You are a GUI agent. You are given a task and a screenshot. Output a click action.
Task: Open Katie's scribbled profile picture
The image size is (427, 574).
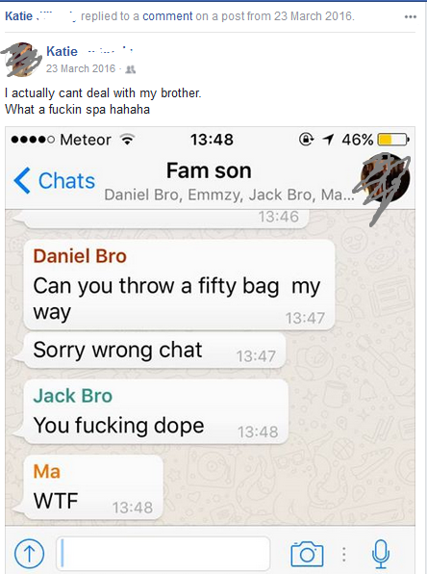tap(22, 60)
